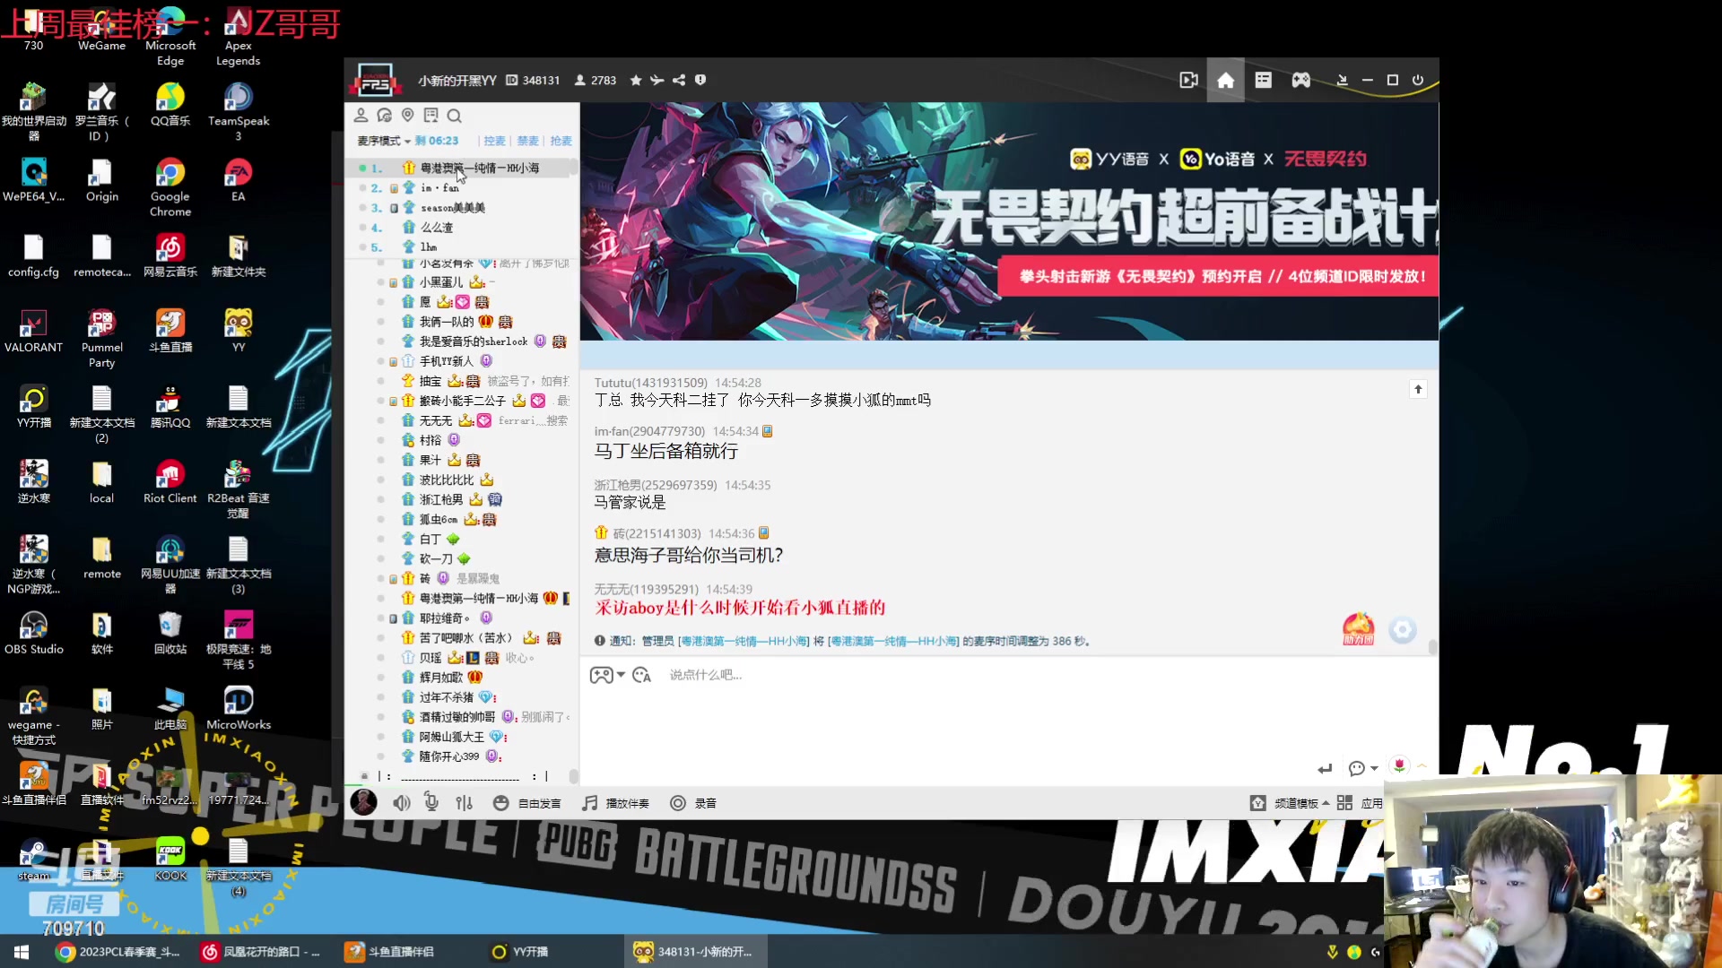Image resolution: width=1722 pixels, height=968 pixels.
Task: Click the 禁麦 mute-mic link
Action: [527, 141]
